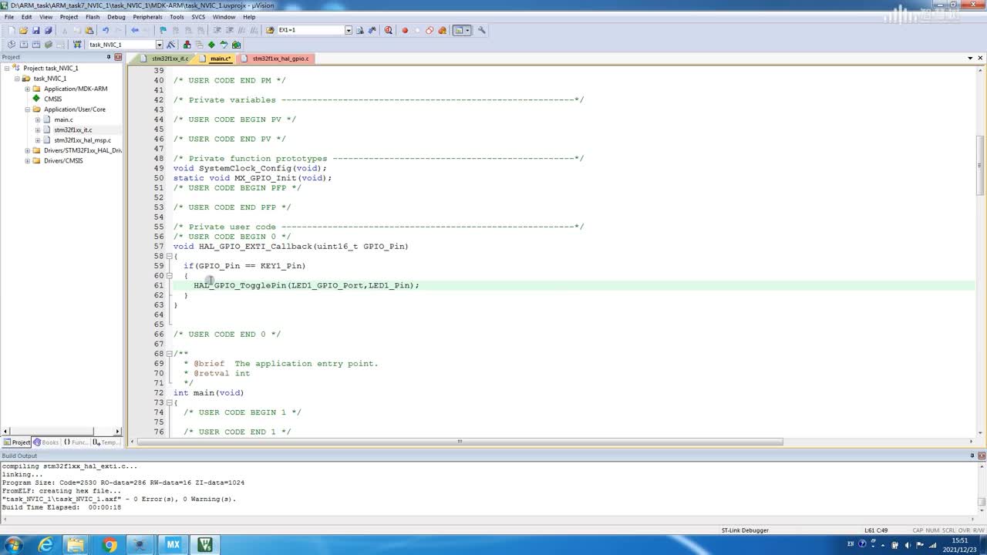Expand the Drivers/CMSIS folder
Screen dimensions: 987x555
point(27,161)
